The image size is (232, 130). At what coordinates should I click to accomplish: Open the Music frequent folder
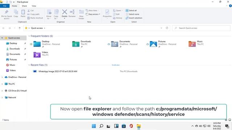[x=196, y=44]
